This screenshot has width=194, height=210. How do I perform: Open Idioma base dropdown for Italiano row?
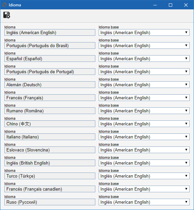(x=144, y=137)
